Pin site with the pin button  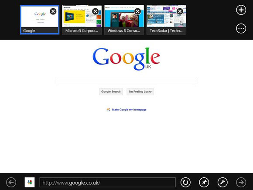click(204, 182)
